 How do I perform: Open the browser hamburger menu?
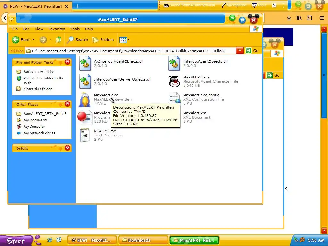pyautogui.click(x=322, y=18)
